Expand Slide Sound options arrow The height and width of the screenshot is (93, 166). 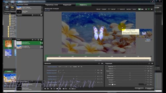42,89
